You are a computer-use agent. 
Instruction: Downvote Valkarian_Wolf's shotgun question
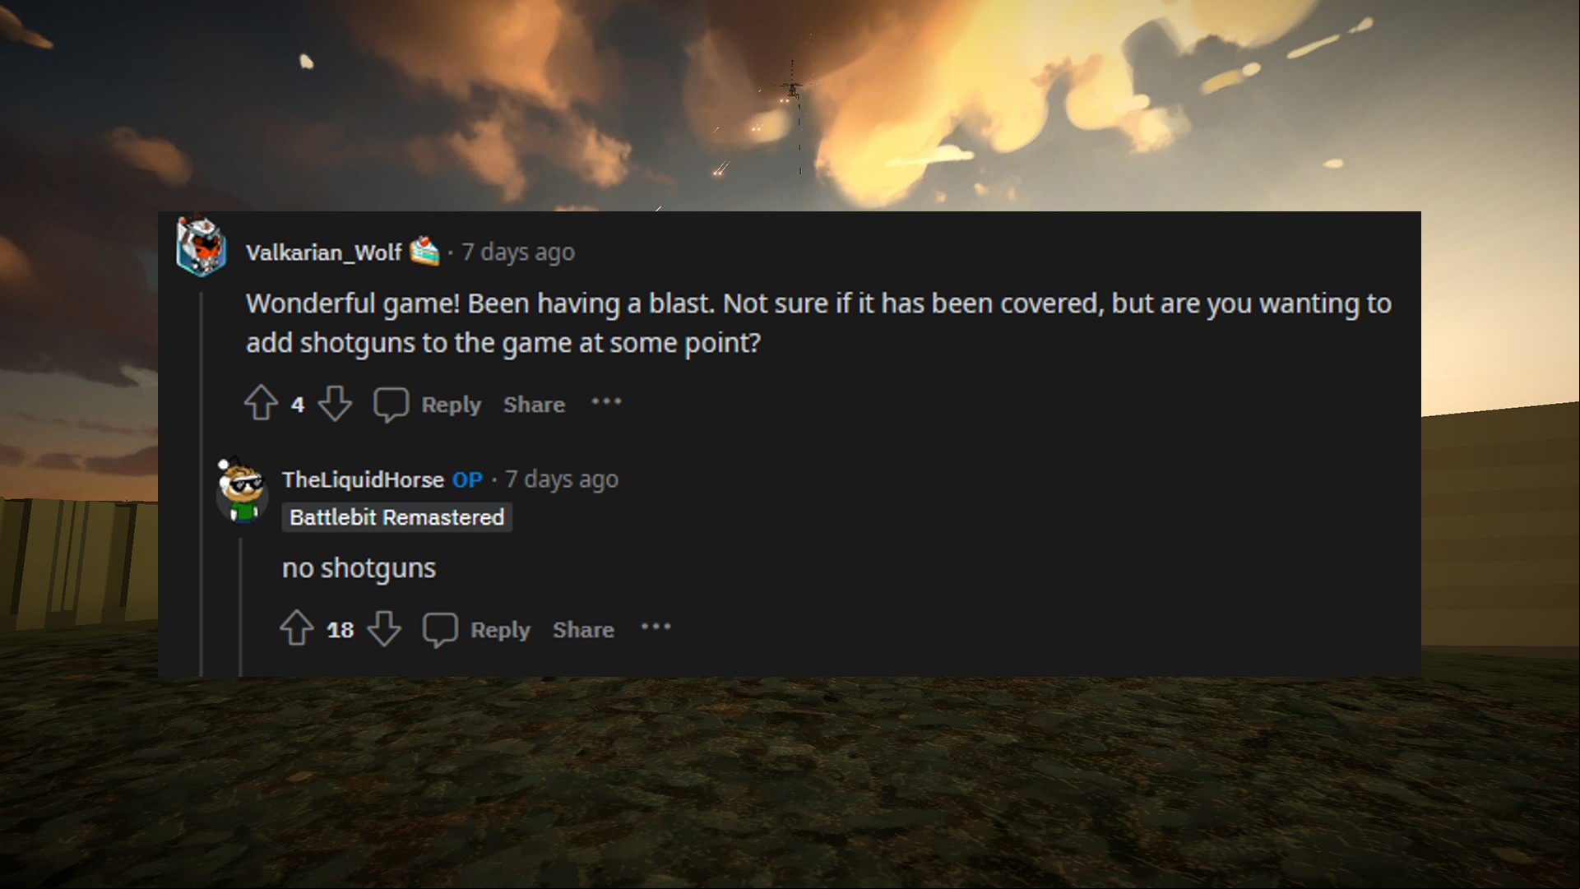tap(335, 404)
